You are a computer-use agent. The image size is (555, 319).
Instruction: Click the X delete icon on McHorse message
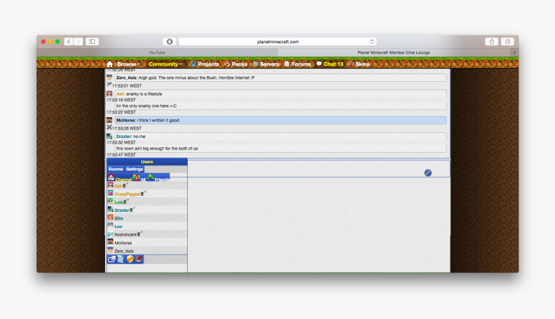click(109, 127)
